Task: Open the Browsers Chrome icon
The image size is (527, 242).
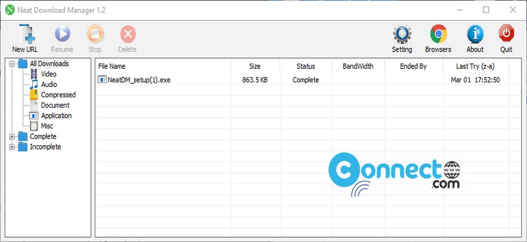Action: coord(438,34)
